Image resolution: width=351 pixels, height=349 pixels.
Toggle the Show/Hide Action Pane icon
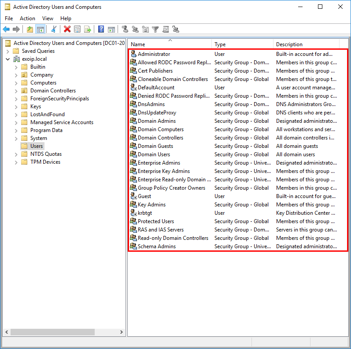coord(111,29)
